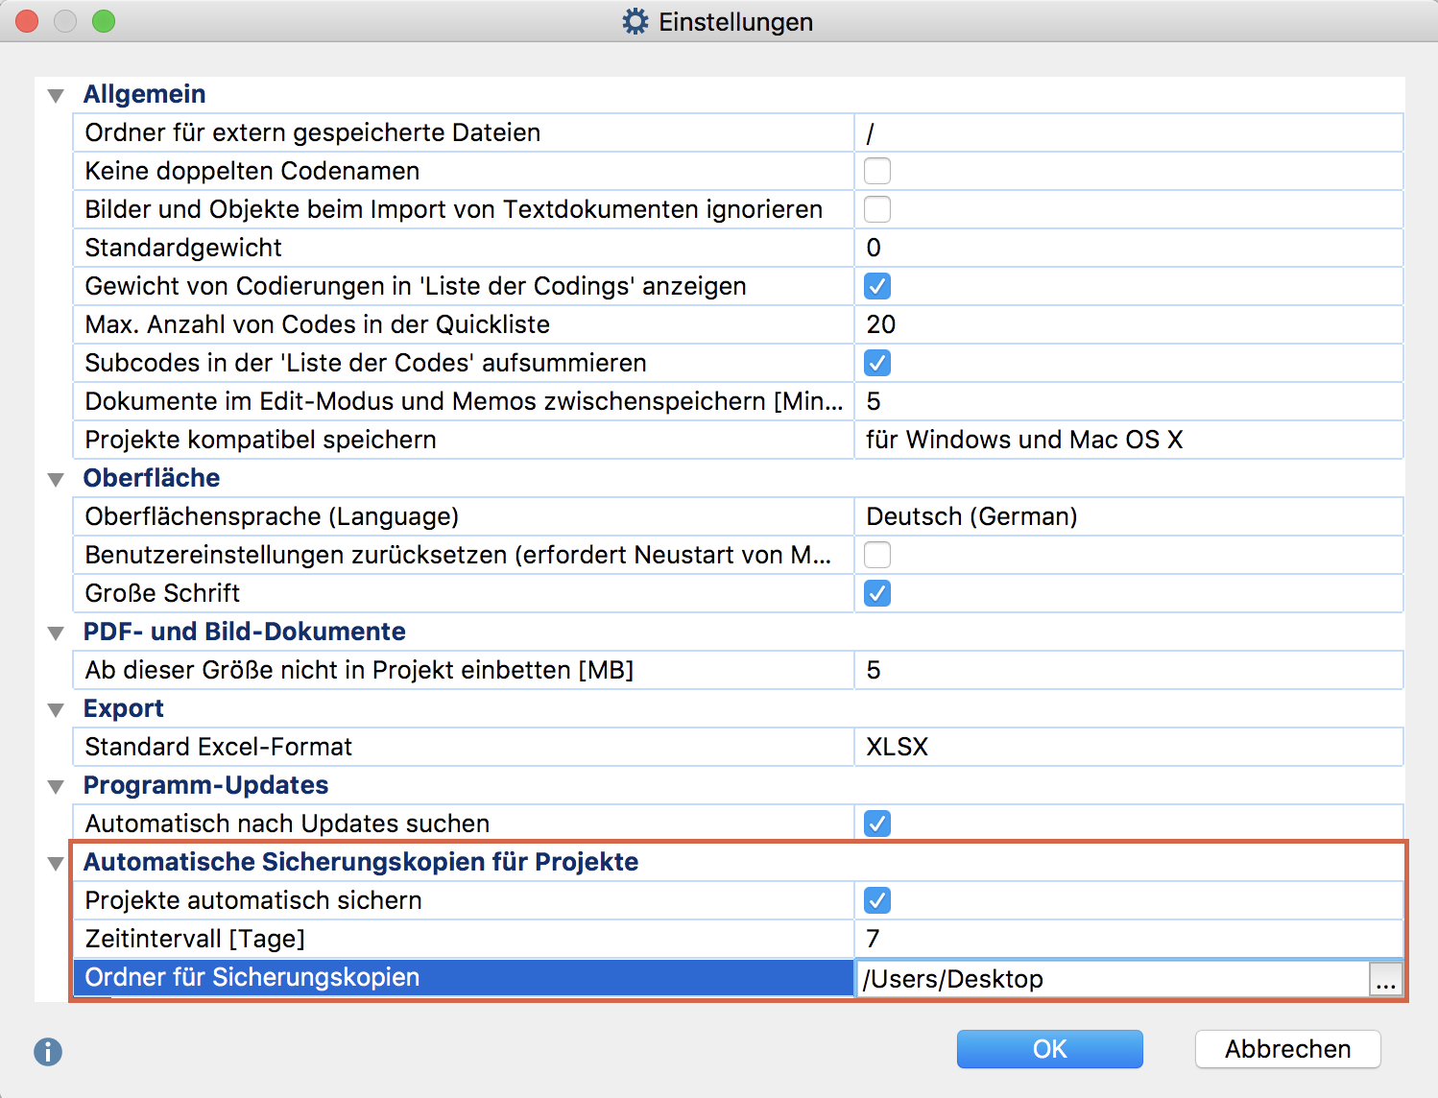This screenshot has width=1438, height=1098.
Task: Edit 'Ab dieser Größe nicht einbetten' MB value
Action: coord(1129,670)
